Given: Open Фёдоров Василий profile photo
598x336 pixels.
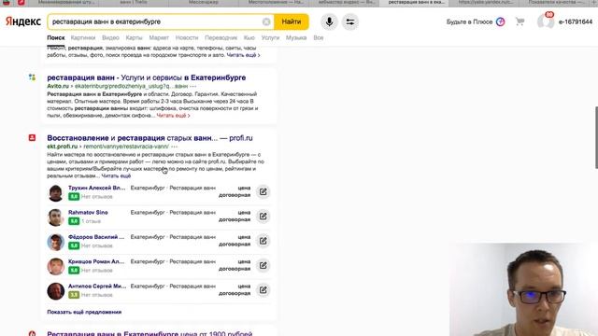Looking at the screenshot, I should point(56,242).
